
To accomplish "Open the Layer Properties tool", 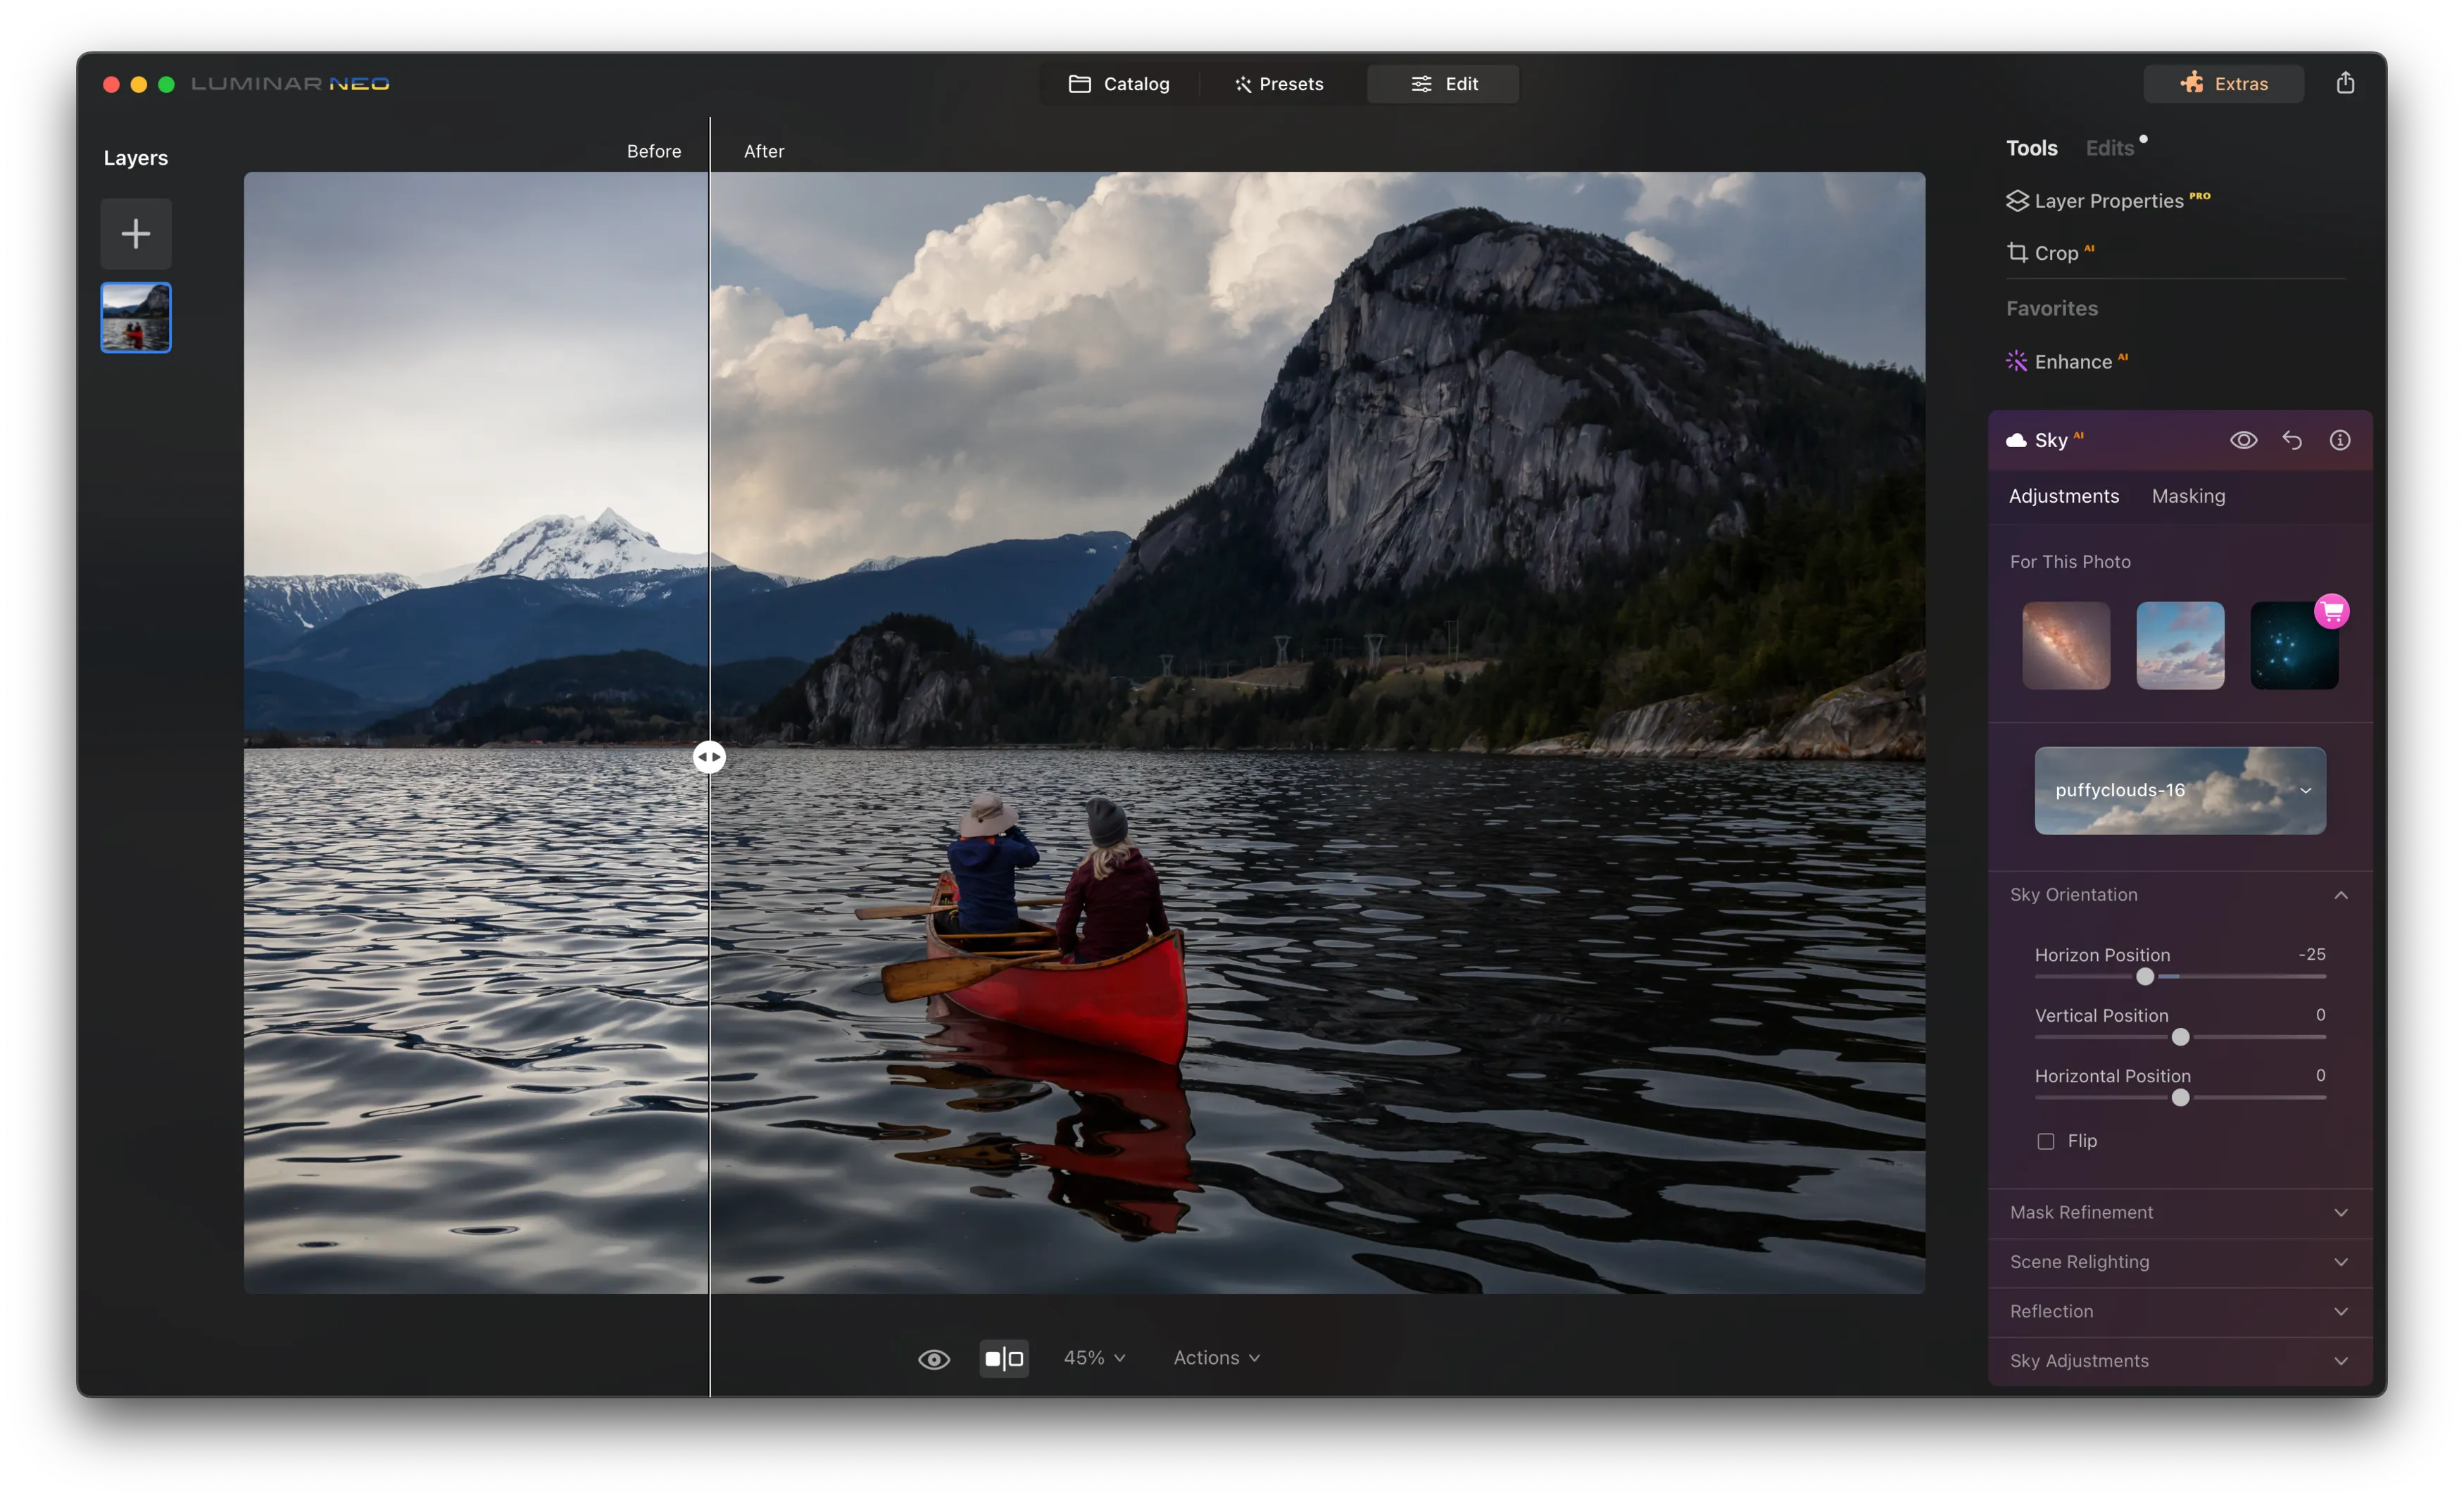I will point(2108,201).
